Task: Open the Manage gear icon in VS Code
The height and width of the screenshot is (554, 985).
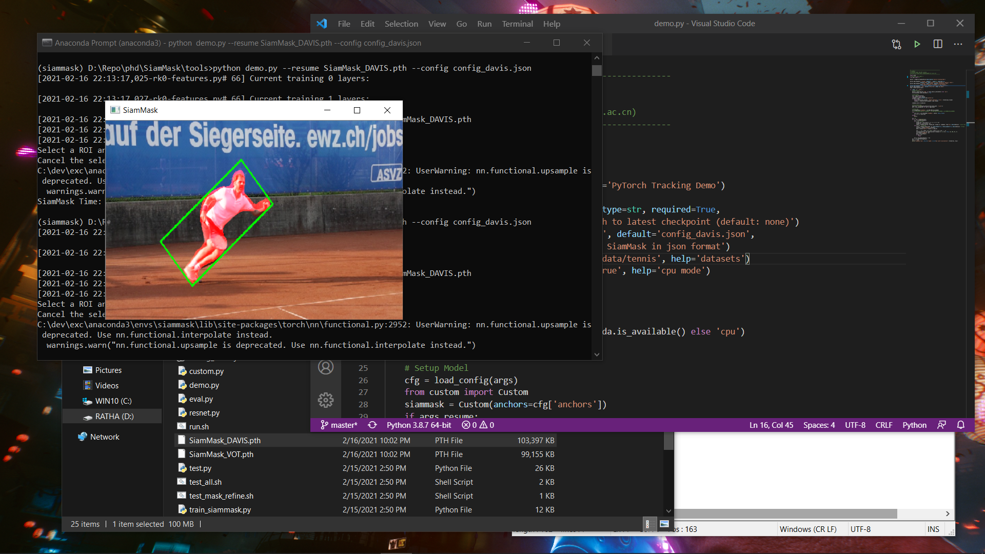Action: coord(326,400)
